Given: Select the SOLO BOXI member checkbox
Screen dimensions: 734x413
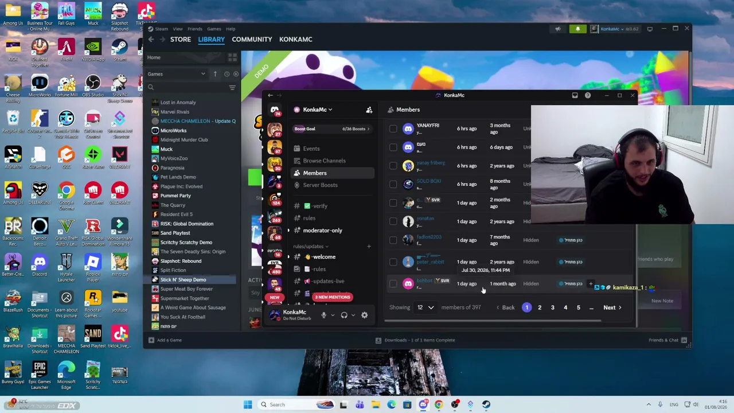Looking at the screenshot, I should tap(393, 184).
